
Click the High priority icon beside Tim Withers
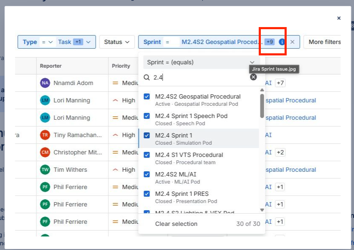[115, 170]
